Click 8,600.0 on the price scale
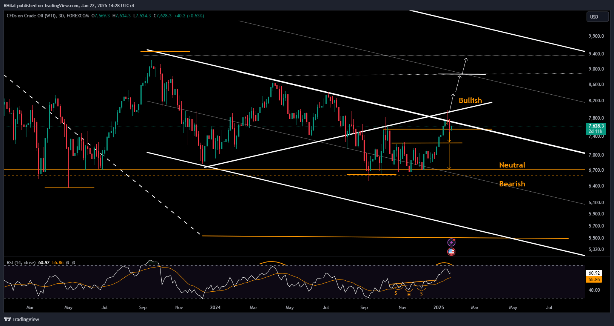 596,85
